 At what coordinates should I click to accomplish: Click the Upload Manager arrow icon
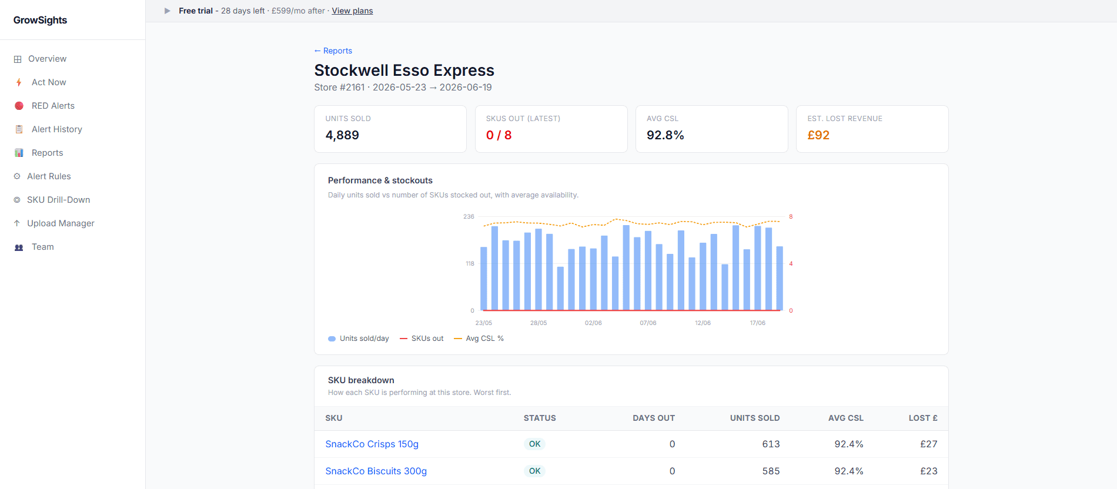coord(17,223)
